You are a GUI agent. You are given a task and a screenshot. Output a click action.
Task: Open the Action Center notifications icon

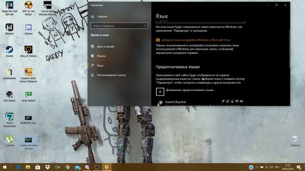click(x=299, y=167)
